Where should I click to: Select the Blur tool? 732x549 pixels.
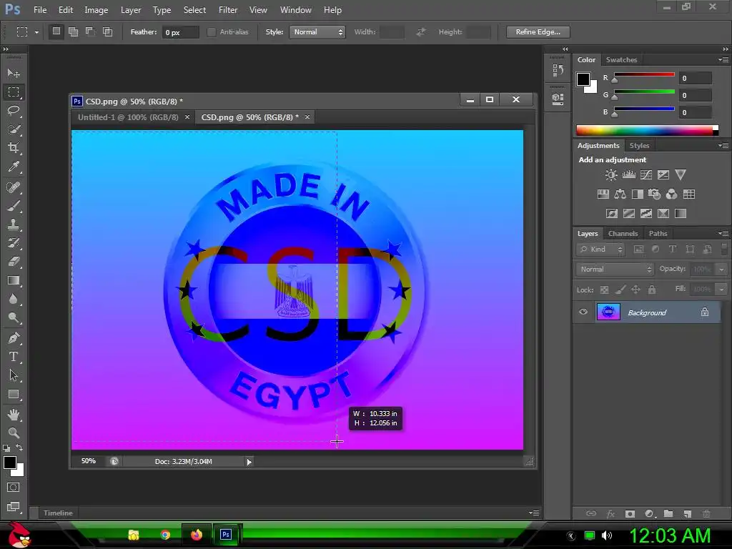tap(14, 300)
